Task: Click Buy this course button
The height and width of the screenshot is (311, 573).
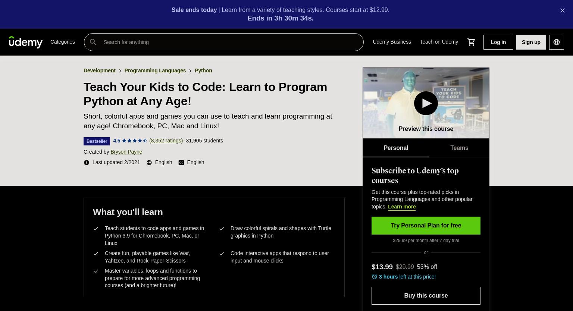Action: point(426,296)
